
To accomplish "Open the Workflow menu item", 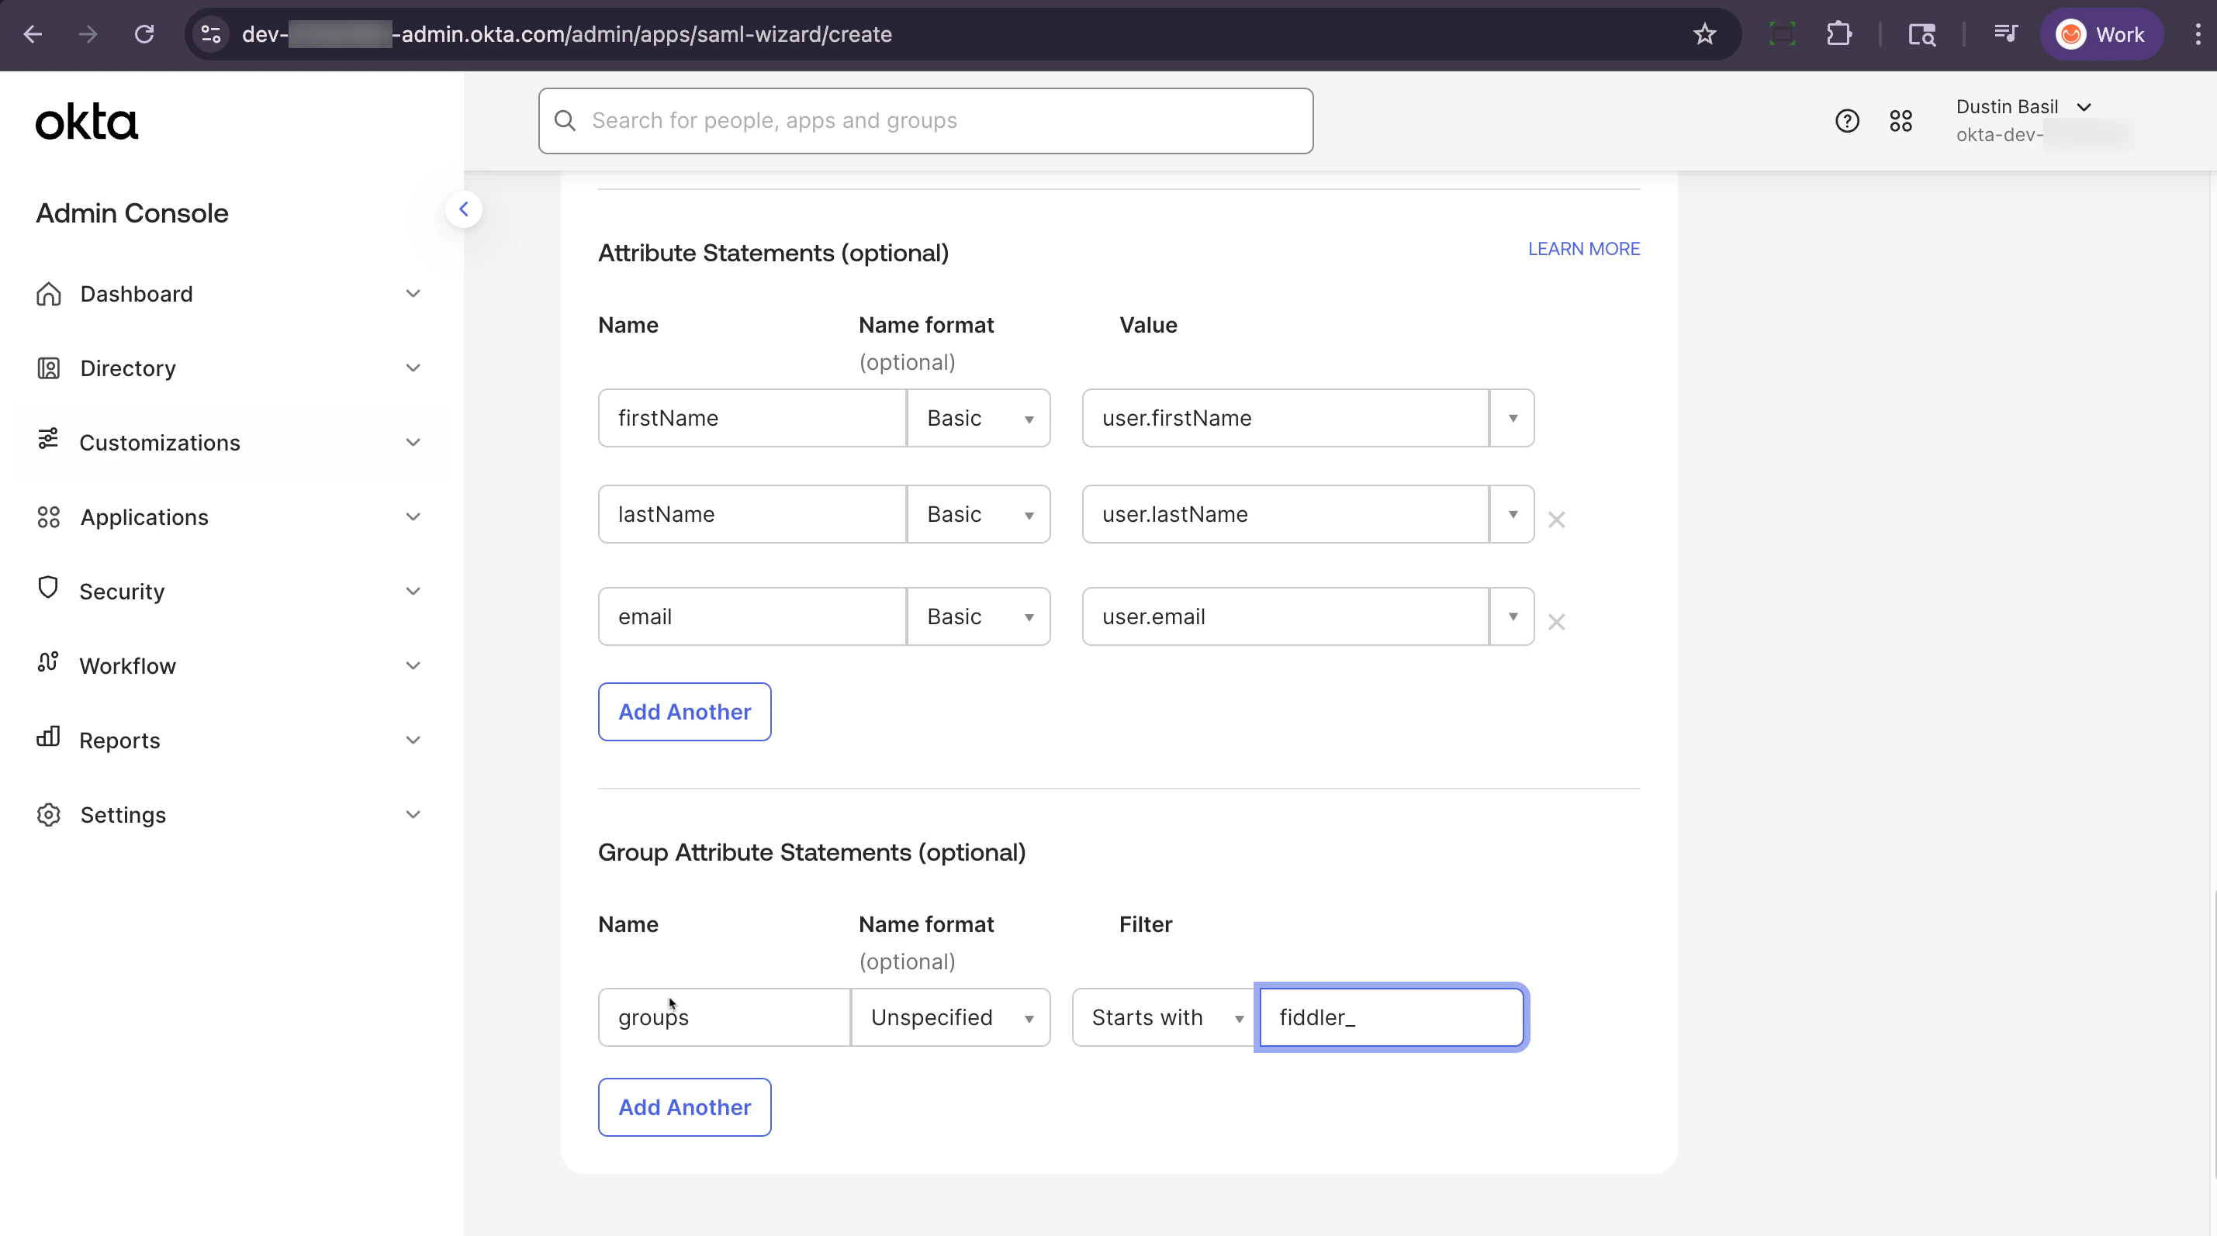I will click(230, 666).
